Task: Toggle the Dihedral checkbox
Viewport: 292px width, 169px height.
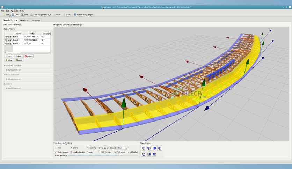Action: pyautogui.click(x=129, y=152)
